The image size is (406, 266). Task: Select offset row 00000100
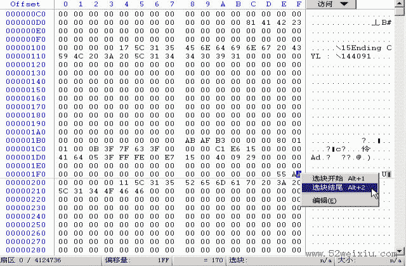(25, 48)
